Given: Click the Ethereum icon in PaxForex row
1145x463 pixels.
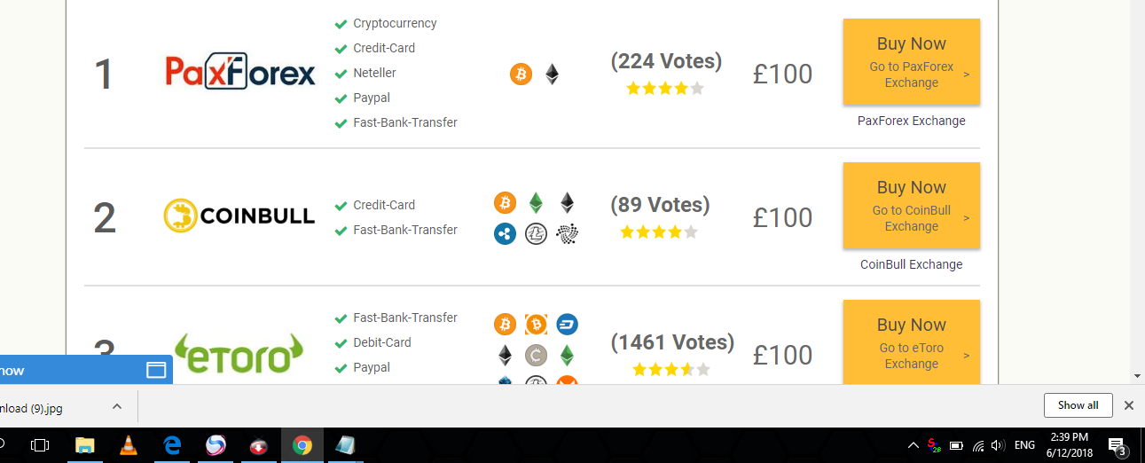Looking at the screenshot, I should click(553, 75).
